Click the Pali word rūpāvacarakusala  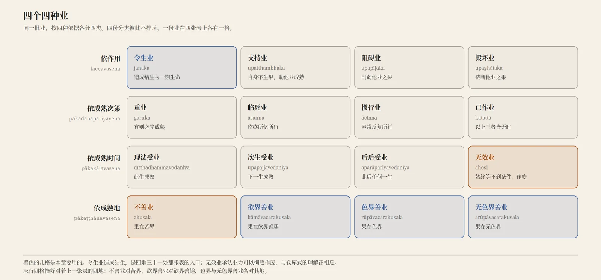pyautogui.click(x=382, y=217)
